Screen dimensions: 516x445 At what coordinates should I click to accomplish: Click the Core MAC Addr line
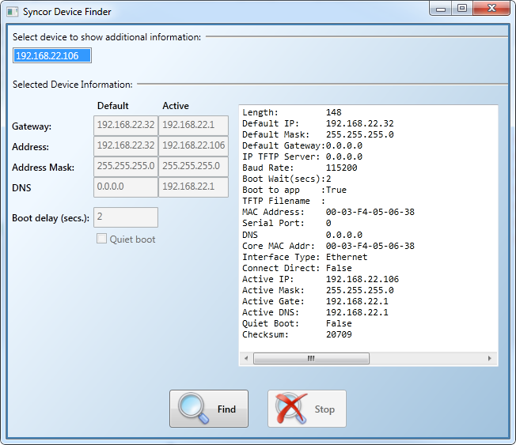(x=328, y=246)
